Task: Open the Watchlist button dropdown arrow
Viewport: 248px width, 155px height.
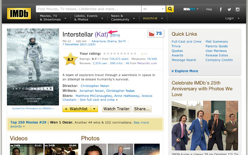Action: (95, 109)
